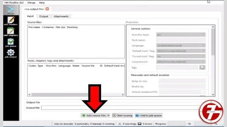
Task: Open the merge tool in sidebar
Action: 11,10
